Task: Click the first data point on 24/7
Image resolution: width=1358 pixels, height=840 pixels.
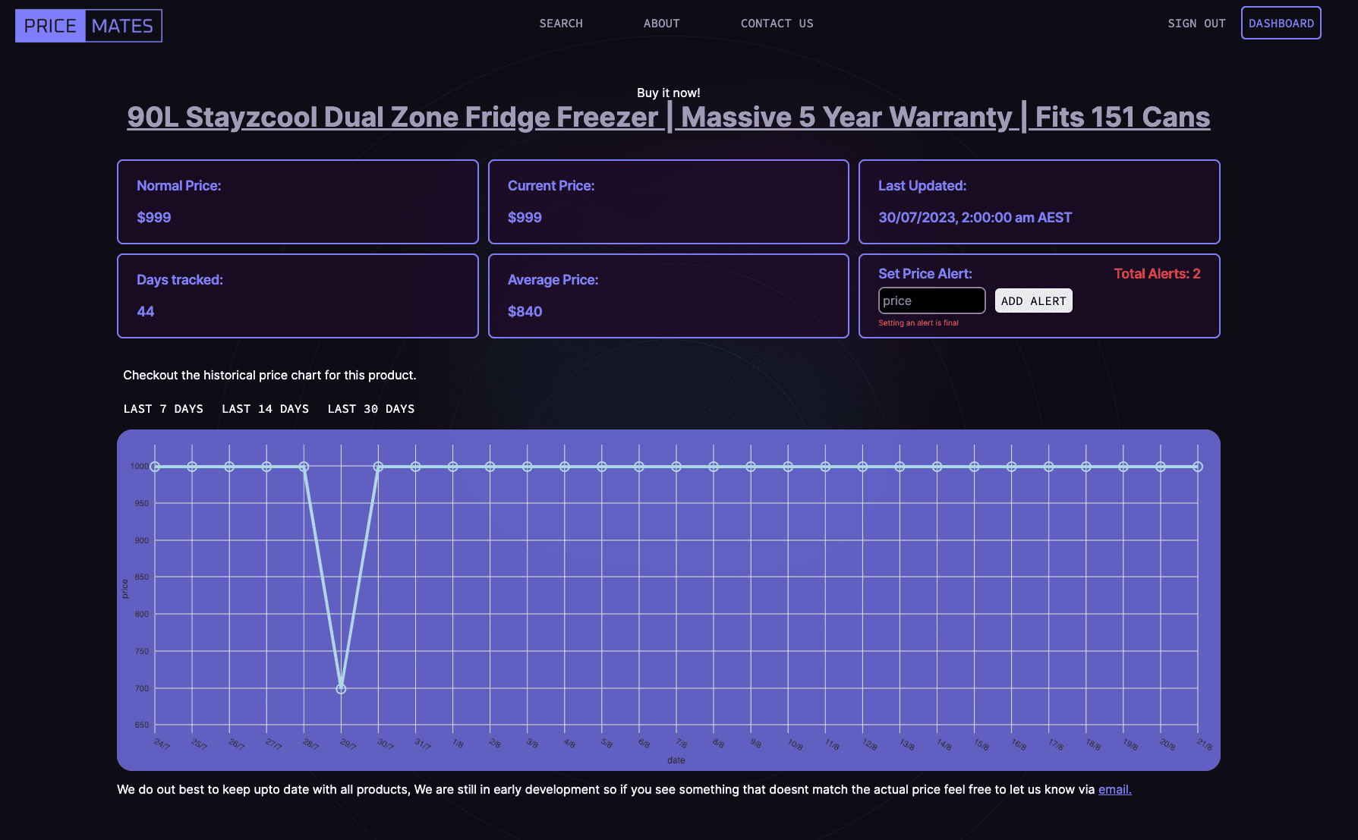Action: 155,467
